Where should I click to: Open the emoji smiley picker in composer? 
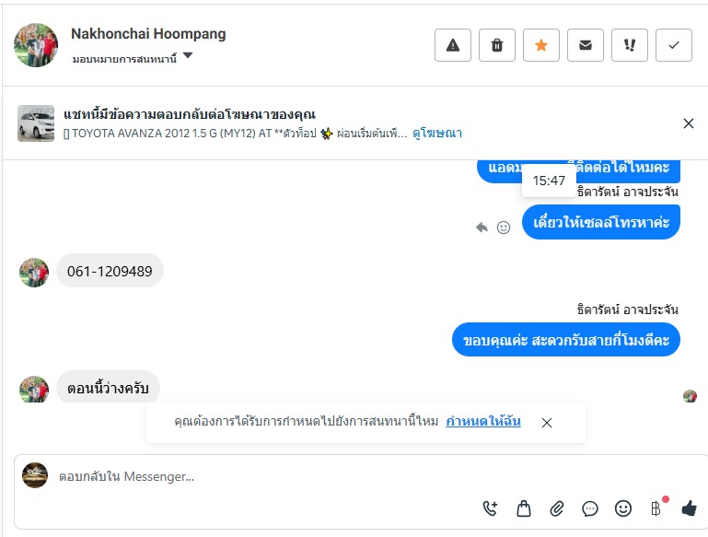pyautogui.click(x=623, y=508)
